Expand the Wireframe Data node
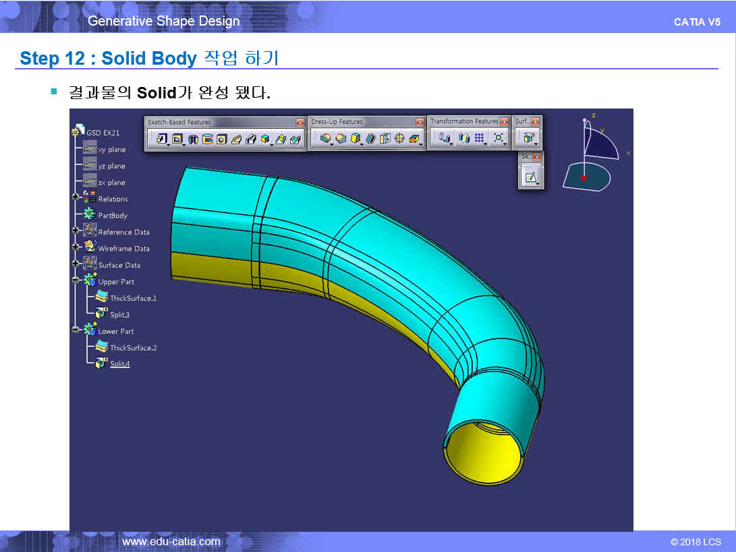 (76, 249)
